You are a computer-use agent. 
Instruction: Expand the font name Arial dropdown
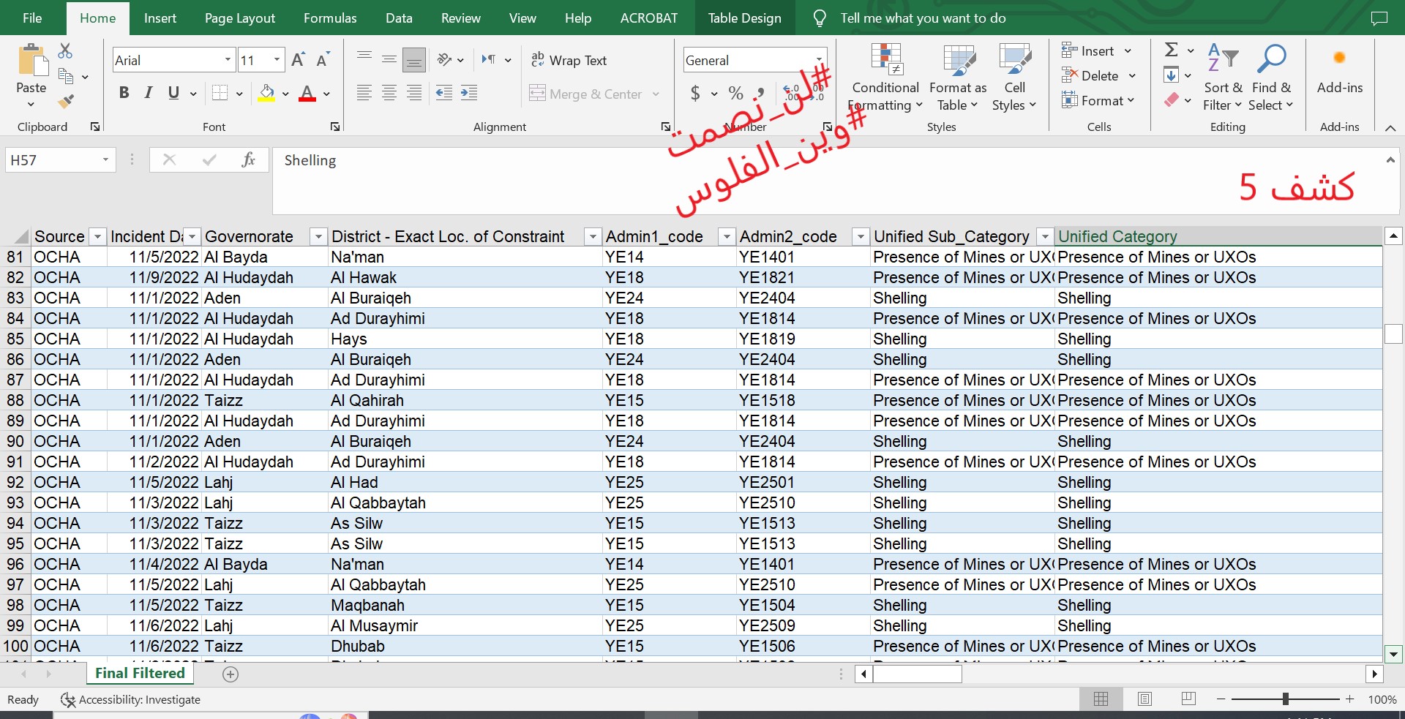(228, 60)
